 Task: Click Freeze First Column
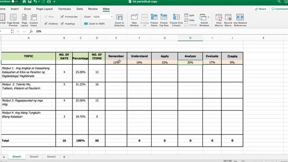tap(176, 20)
